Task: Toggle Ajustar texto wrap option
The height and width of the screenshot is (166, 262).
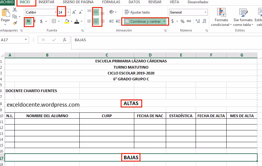Action: click(137, 12)
